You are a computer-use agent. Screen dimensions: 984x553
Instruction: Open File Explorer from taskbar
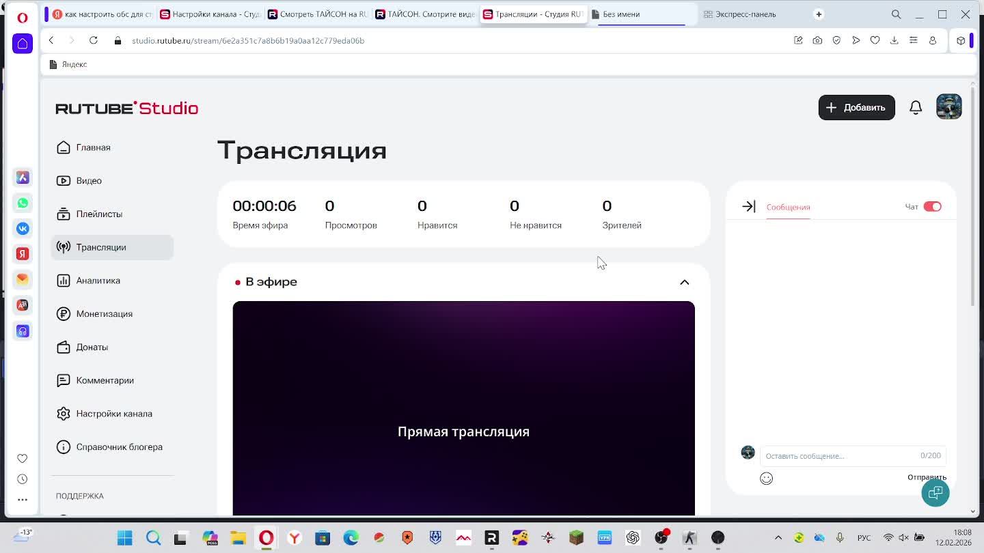coord(238,538)
